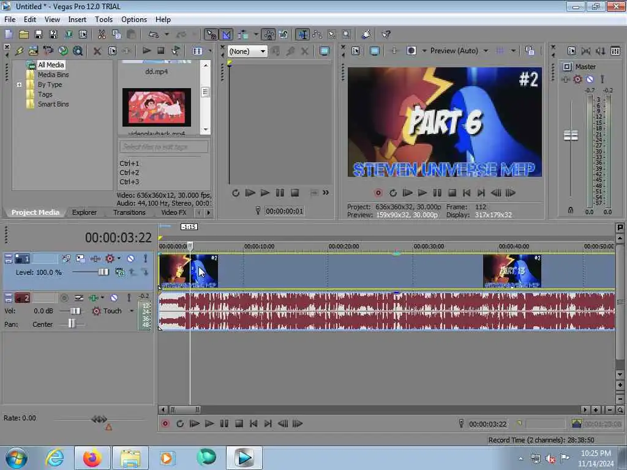The image size is (627, 470).
Task: Open the File menu
Action: [x=10, y=19]
